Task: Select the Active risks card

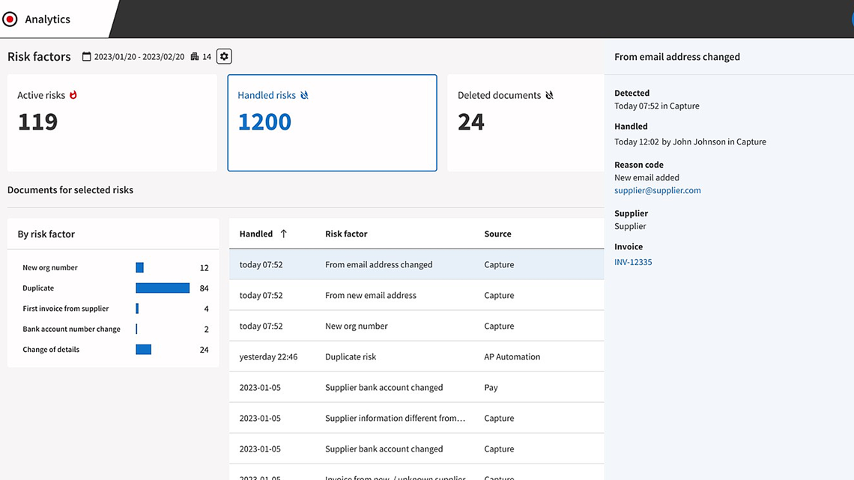Action: pos(112,123)
